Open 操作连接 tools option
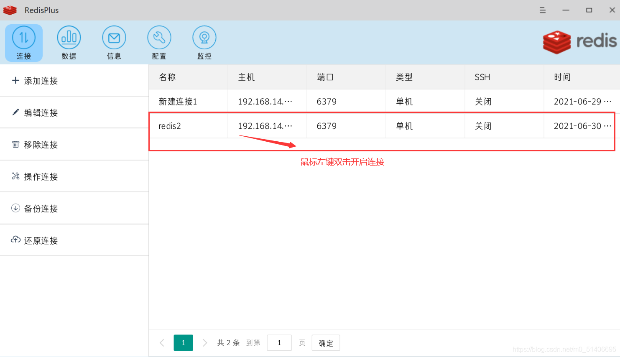The image size is (620, 357). [x=41, y=176]
